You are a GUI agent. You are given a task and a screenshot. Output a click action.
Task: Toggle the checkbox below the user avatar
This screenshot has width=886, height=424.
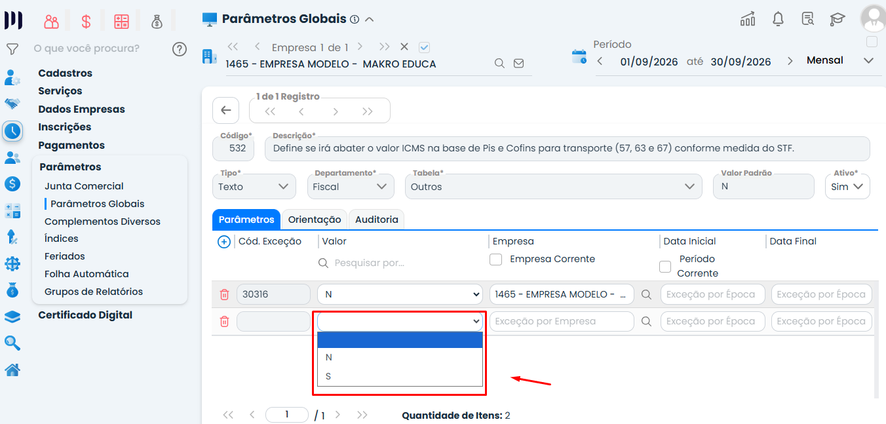point(872,42)
